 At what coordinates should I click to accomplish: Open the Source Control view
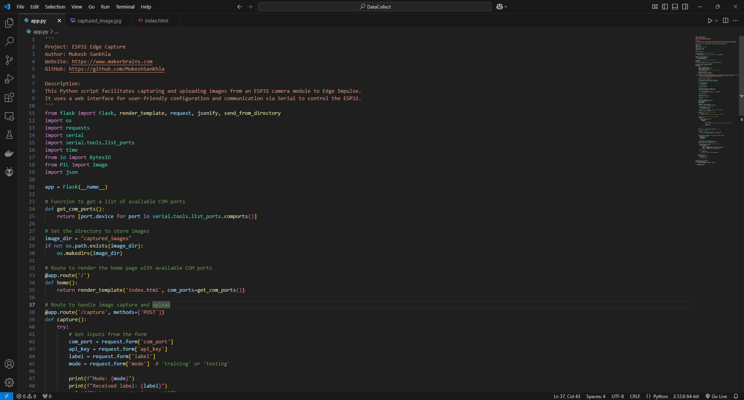9,60
